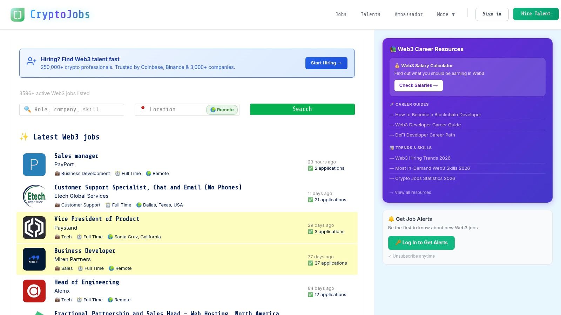Click the Sign in button
The height and width of the screenshot is (315, 561).
[492, 14]
